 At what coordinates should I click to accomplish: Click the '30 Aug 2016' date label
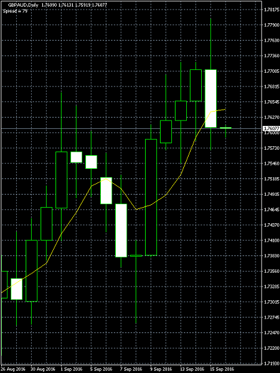point(43,369)
